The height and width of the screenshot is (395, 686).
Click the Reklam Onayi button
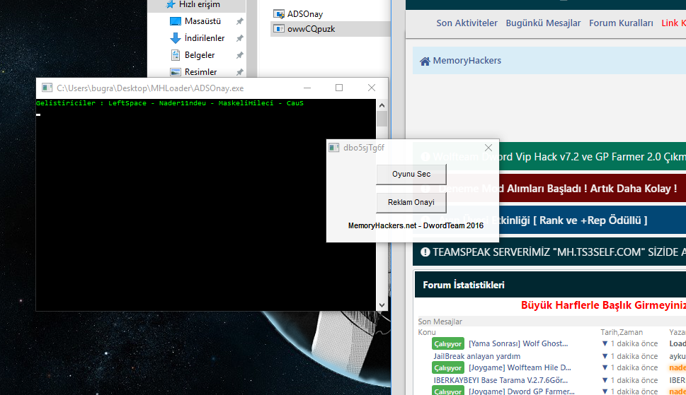[x=411, y=203]
